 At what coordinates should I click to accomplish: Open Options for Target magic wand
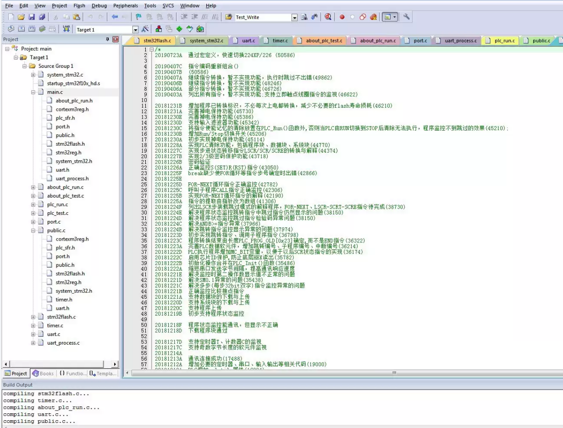[x=145, y=29]
